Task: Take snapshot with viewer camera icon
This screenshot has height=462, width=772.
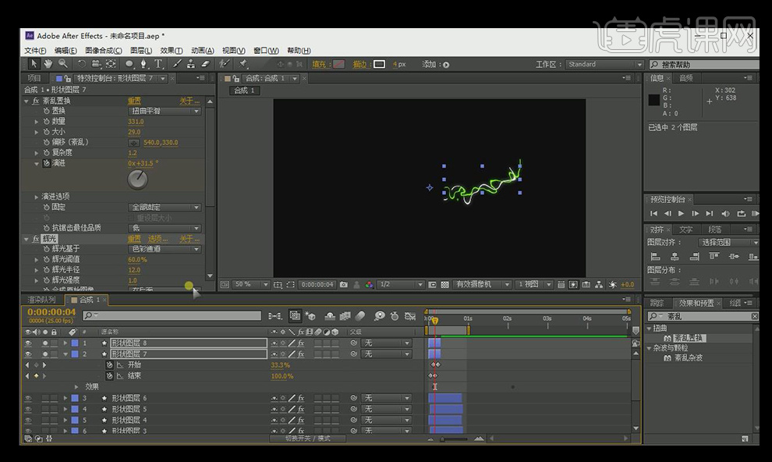Action: tap(344, 285)
